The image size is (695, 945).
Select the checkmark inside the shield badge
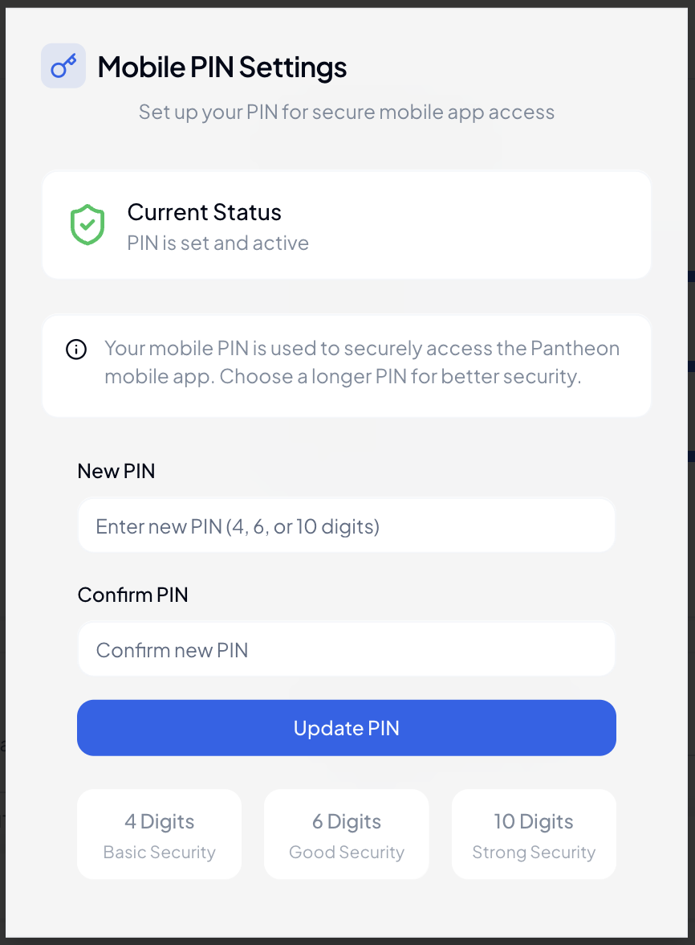pos(89,225)
